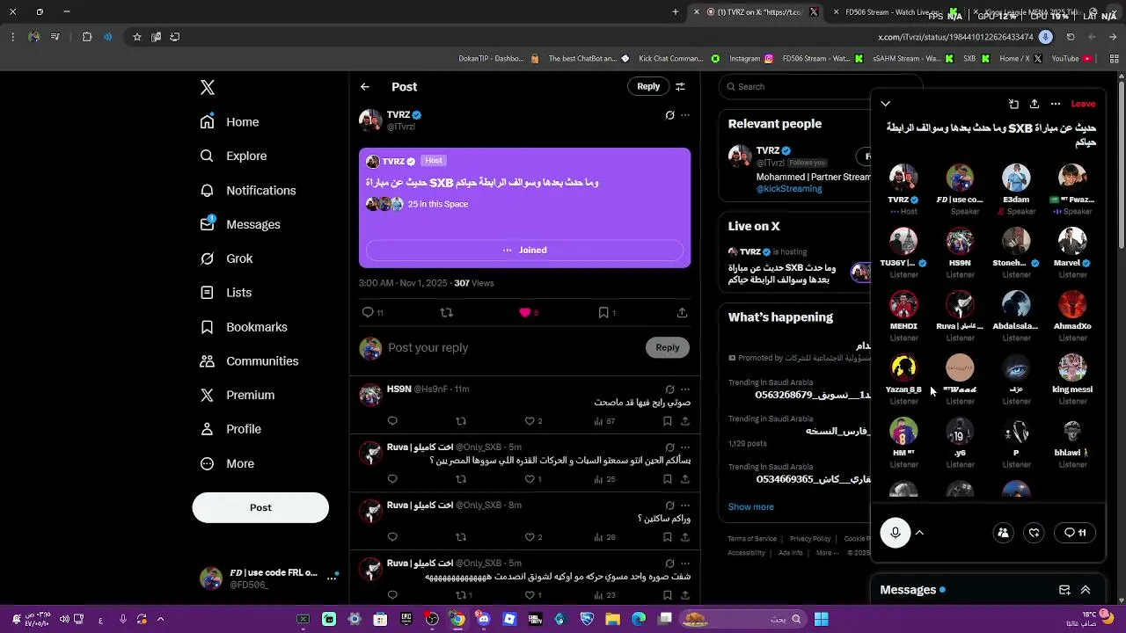This screenshot has height=633, width=1126.
Task: Expand Messages drawer with double chevron
Action: (x=1086, y=590)
